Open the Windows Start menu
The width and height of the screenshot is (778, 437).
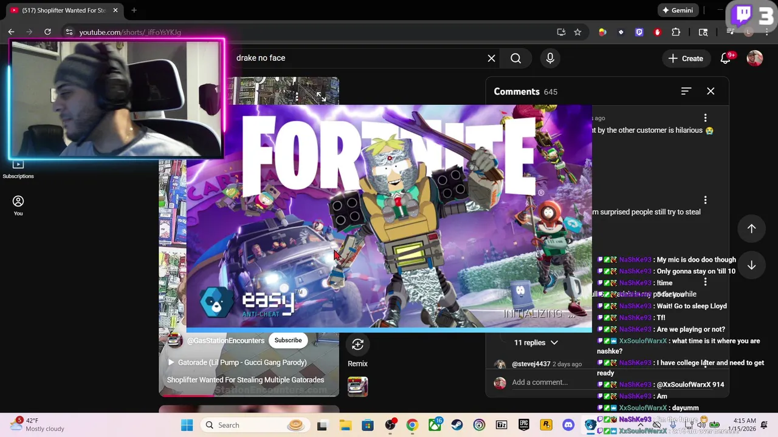187,425
